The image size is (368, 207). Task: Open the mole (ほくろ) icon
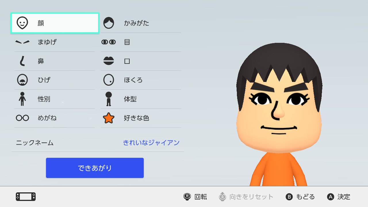(x=109, y=80)
